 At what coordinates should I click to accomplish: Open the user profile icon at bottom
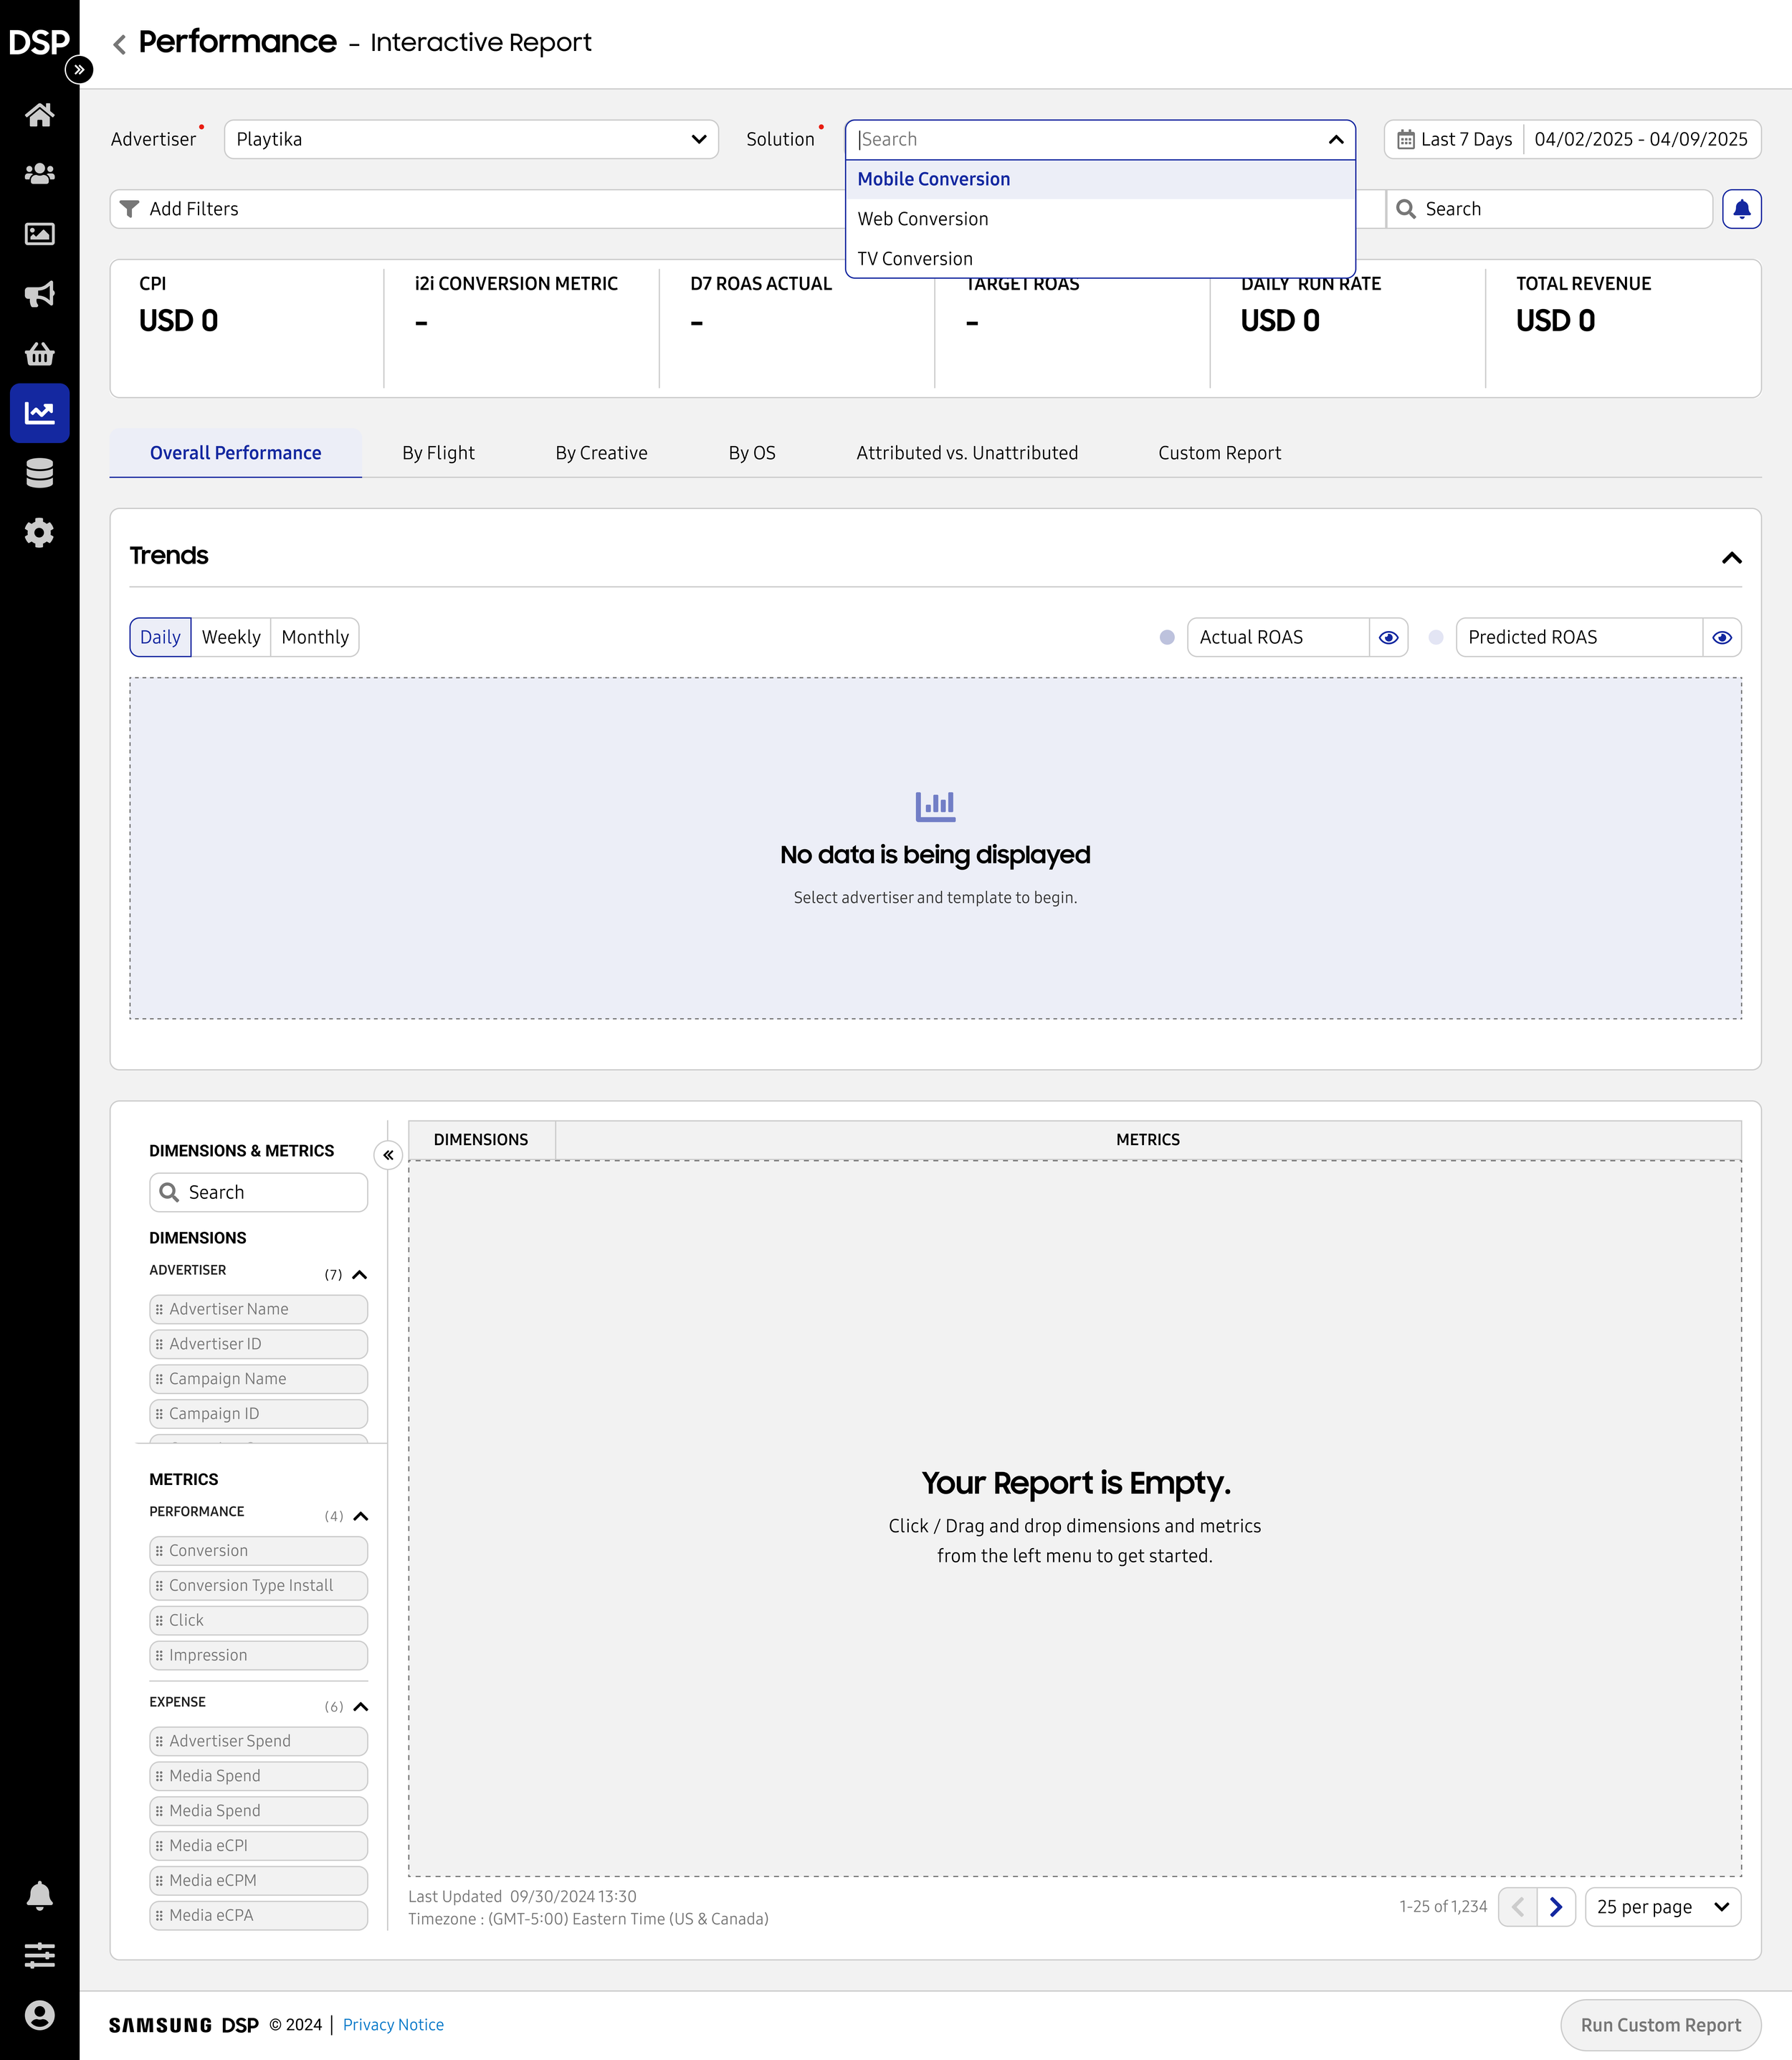coord(39,2016)
